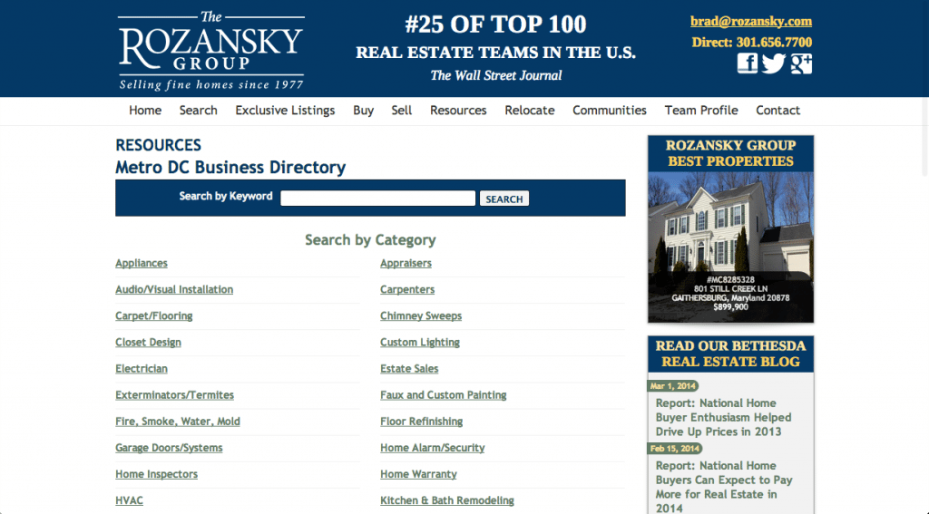929x514 pixels.
Task: Open the Team Profile menu item
Action: [x=701, y=111]
